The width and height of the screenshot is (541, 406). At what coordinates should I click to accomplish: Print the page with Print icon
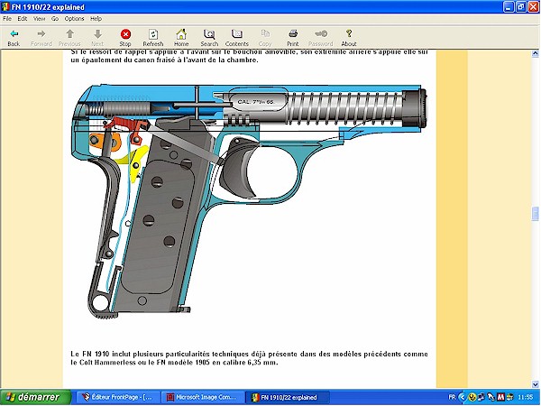[x=293, y=34]
